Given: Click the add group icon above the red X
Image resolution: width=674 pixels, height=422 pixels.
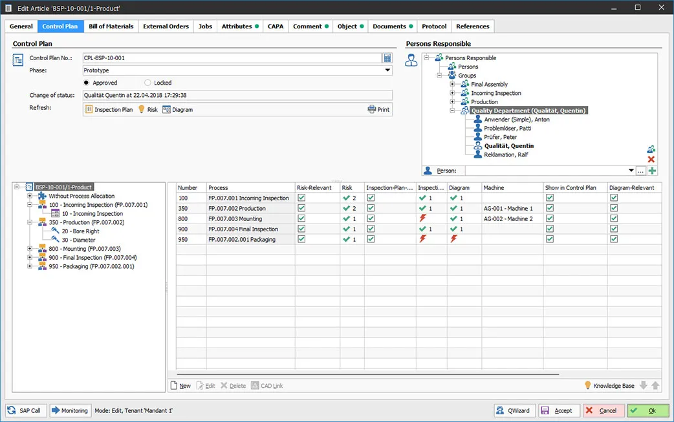Looking at the screenshot, I should [x=651, y=149].
